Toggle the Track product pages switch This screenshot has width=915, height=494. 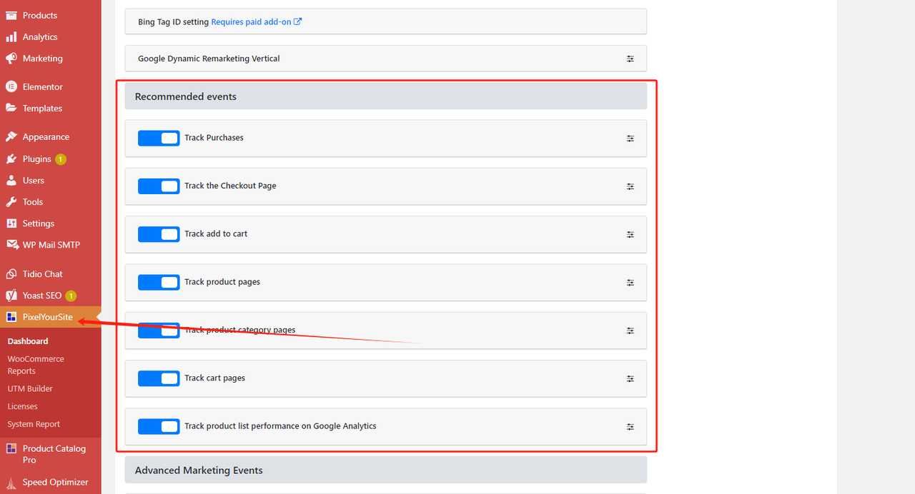159,282
